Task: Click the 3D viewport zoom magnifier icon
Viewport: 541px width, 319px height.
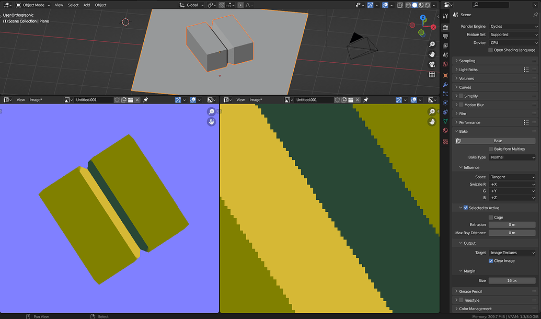Action: (432, 44)
